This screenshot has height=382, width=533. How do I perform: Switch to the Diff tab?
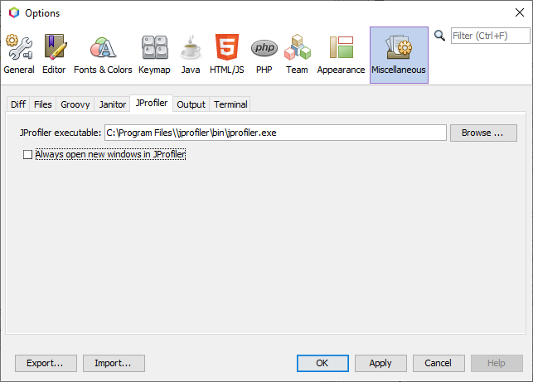[x=18, y=104]
